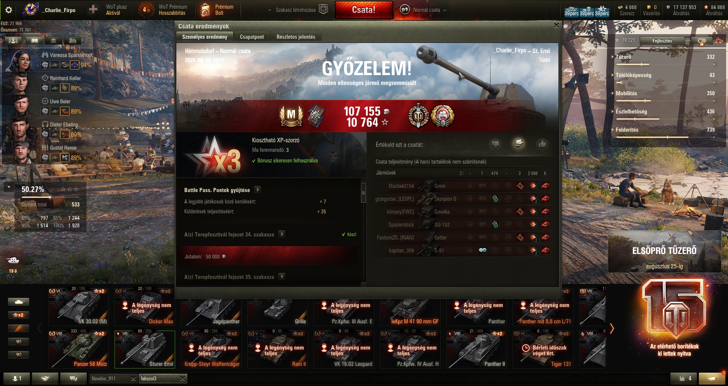Open the chat channels icon in bottom bar
Viewport: 728px width, 386px height.
coord(74,378)
